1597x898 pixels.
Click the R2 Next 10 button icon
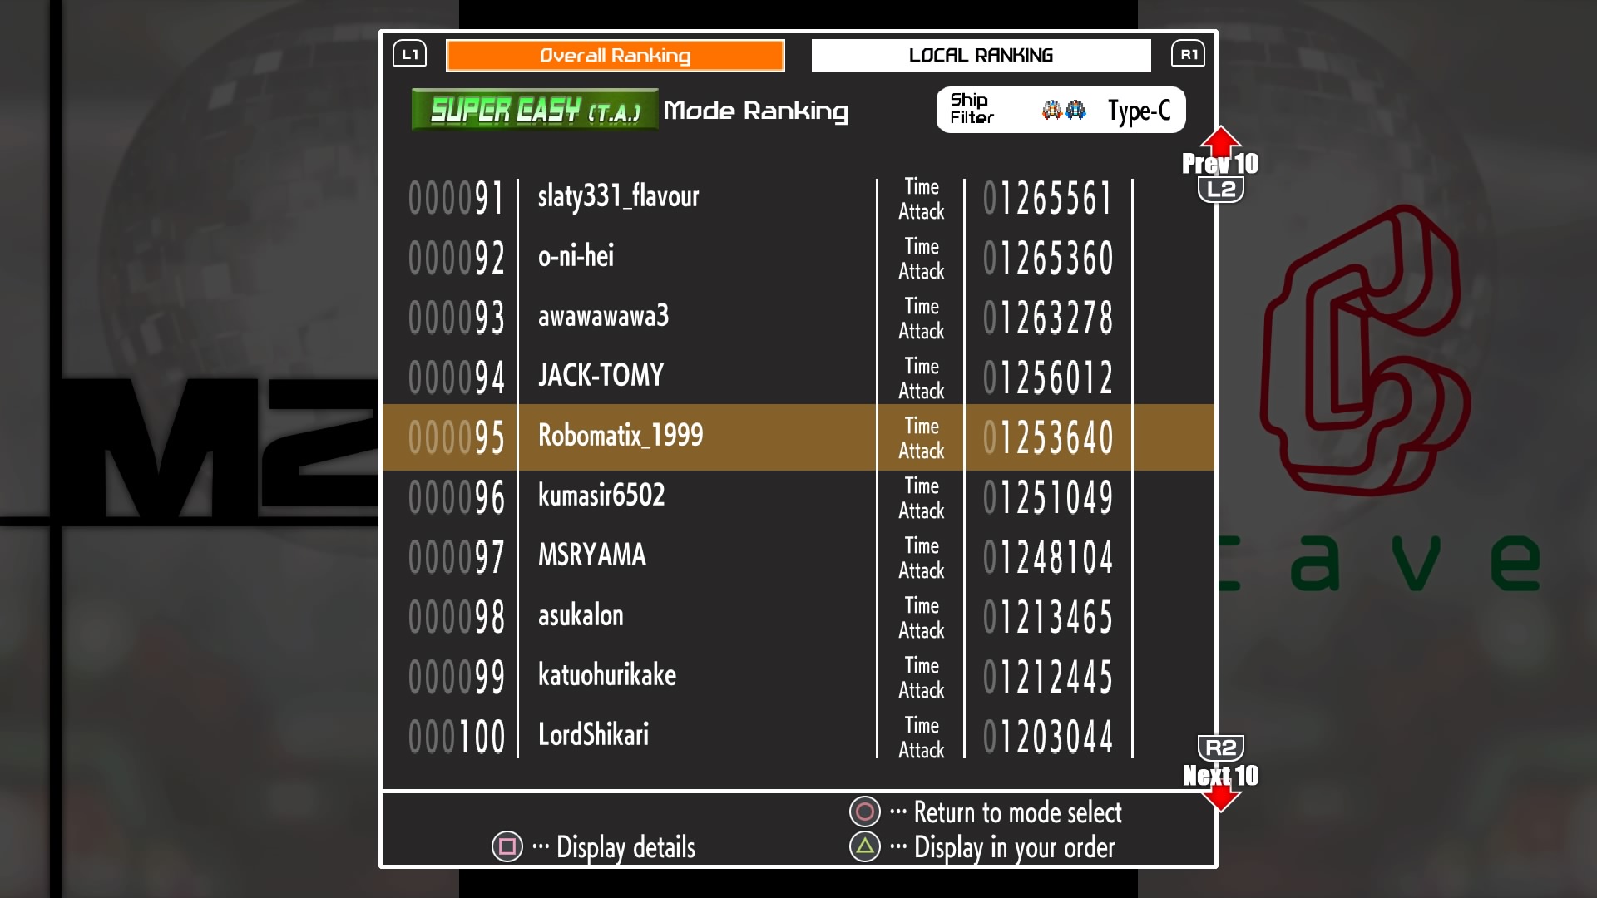[x=1220, y=748]
